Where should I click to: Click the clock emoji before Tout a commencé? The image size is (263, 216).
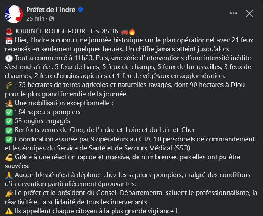[9, 58]
